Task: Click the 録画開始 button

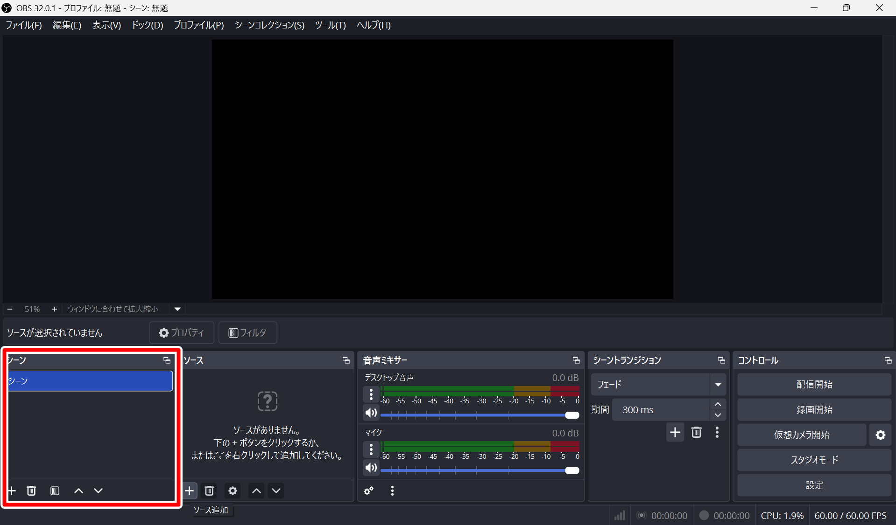Action: [x=814, y=410]
